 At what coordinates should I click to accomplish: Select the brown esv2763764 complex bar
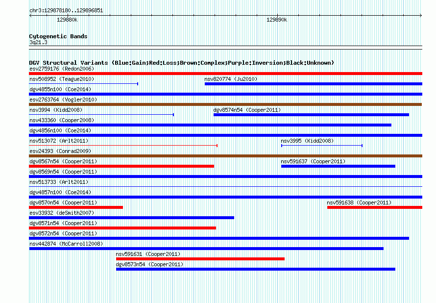tap(225, 104)
